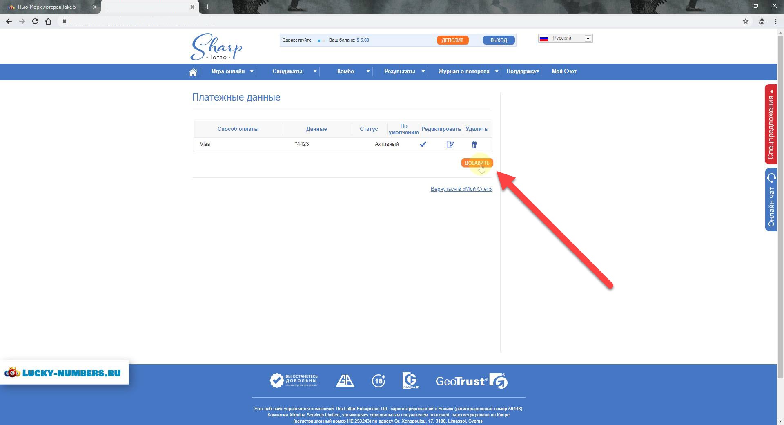Click the edit icon for Visa card
Screen dimensions: 784x425
tap(450, 144)
